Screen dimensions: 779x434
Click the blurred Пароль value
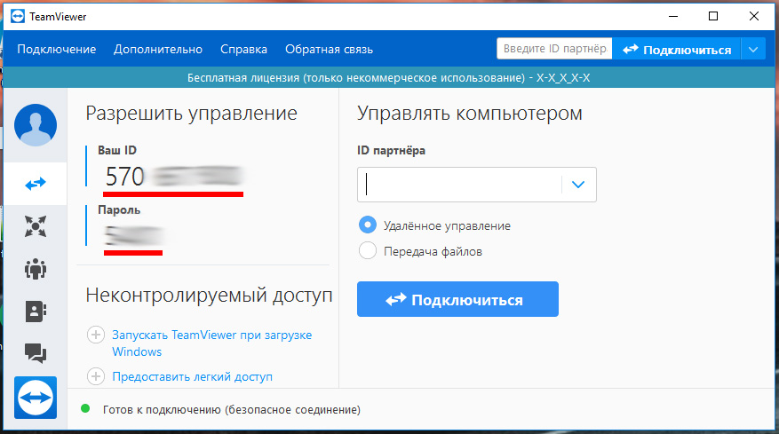(134, 236)
